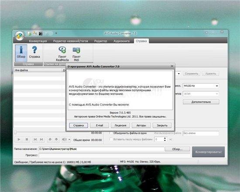Click the Обзор... browse button

pos(178,149)
